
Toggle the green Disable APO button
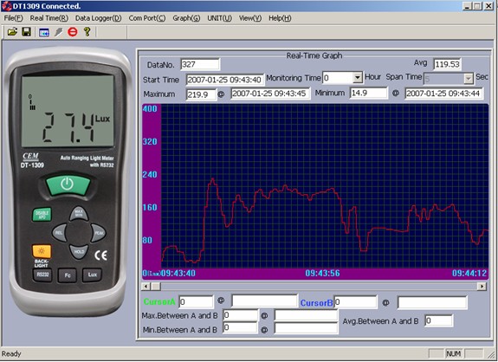(x=42, y=215)
